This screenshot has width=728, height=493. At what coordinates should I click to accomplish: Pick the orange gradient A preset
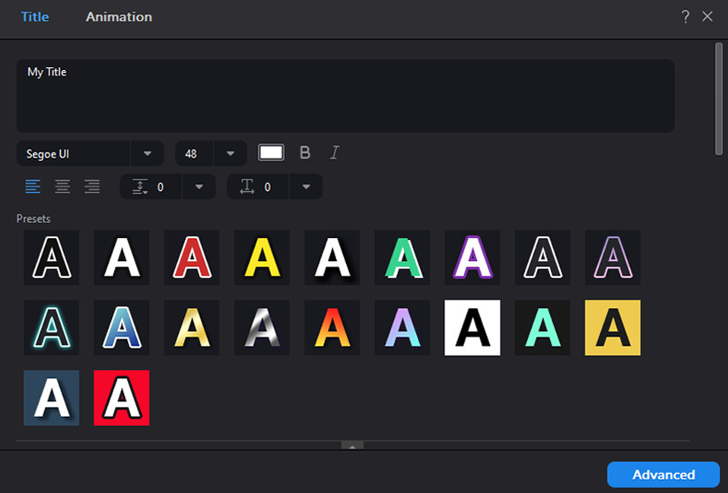332,328
